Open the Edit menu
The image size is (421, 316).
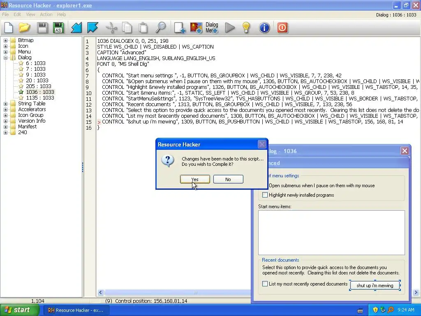17,14
